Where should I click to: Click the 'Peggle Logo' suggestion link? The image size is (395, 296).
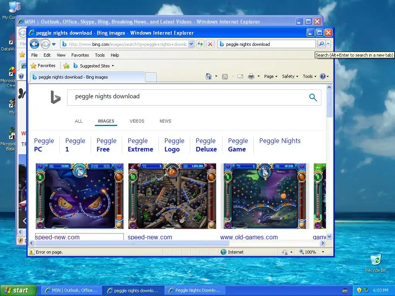coord(174,145)
